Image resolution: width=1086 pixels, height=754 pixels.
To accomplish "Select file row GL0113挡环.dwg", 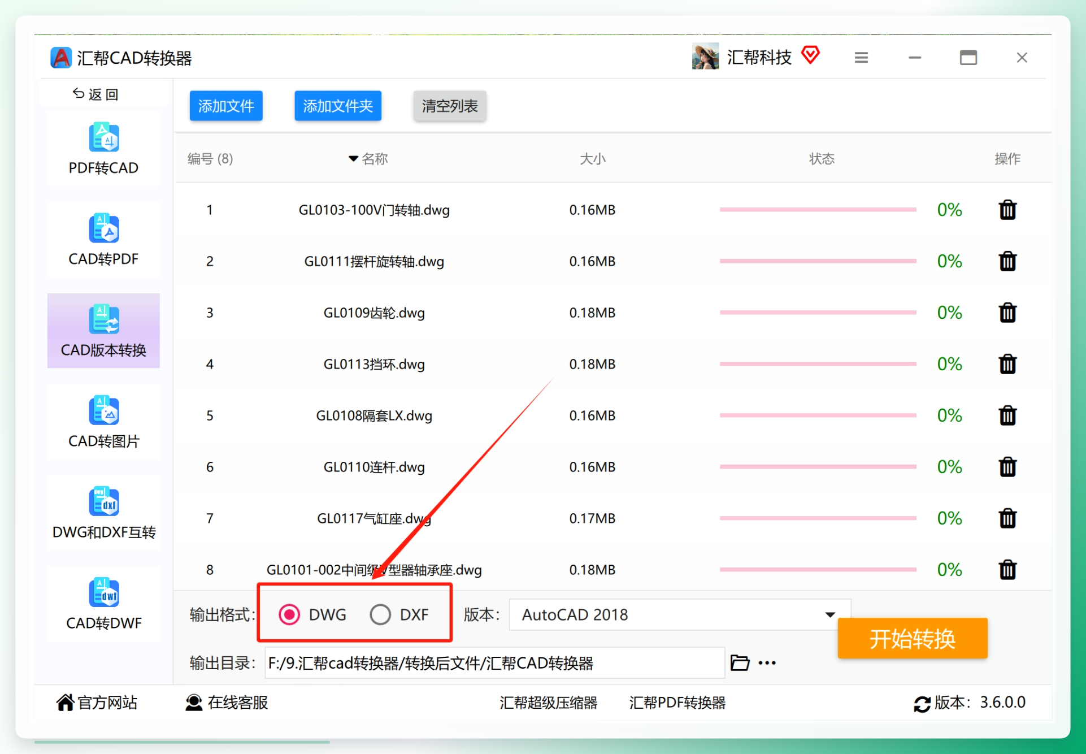I will (x=613, y=364).
